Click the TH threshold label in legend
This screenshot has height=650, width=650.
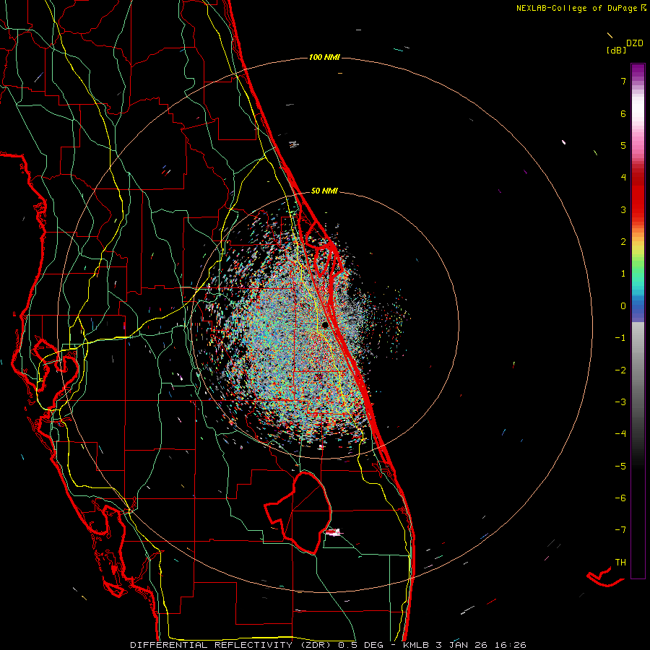click(x=620, y=563)
